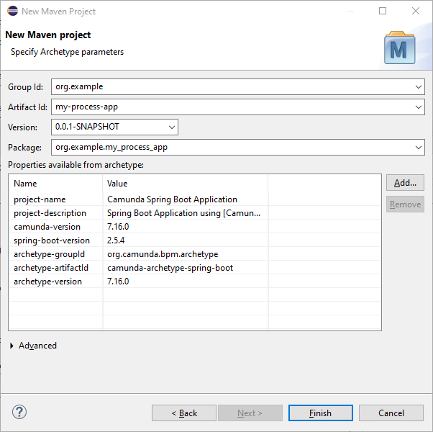The height and width of the screenshot is (432, 433).
Task: Click the Eclipse icon in title bar
Action: [12, 11]
